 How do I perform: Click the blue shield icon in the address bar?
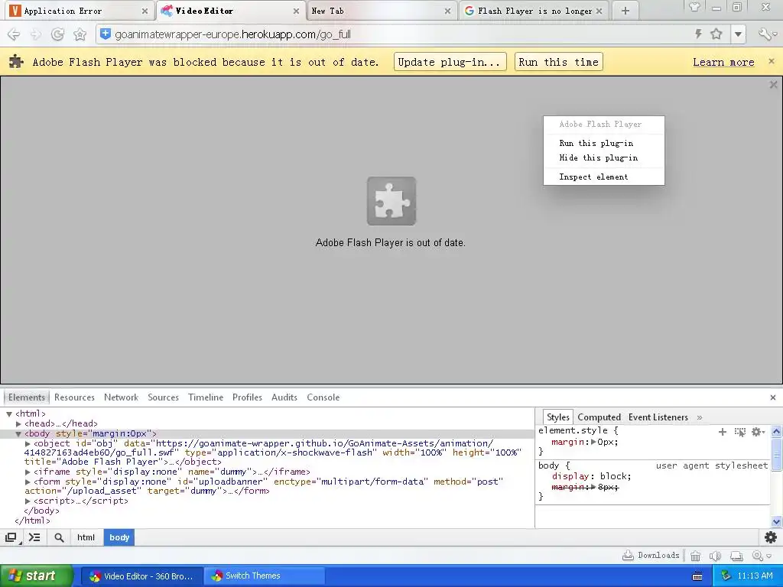(x=106, y=34)
